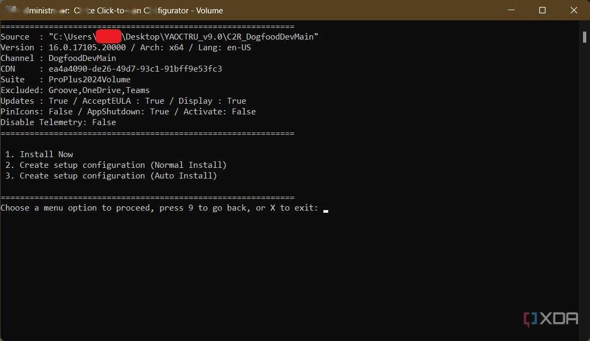Maximize the console window

pos(542,10)
